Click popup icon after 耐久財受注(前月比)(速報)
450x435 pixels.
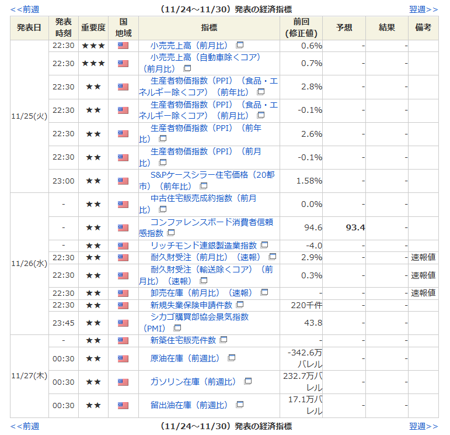273,257
